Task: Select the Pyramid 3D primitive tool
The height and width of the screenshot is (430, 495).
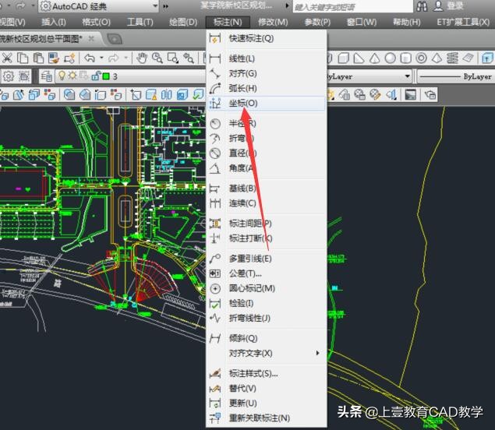Action: pyautogui.click(x=437, y=58)
